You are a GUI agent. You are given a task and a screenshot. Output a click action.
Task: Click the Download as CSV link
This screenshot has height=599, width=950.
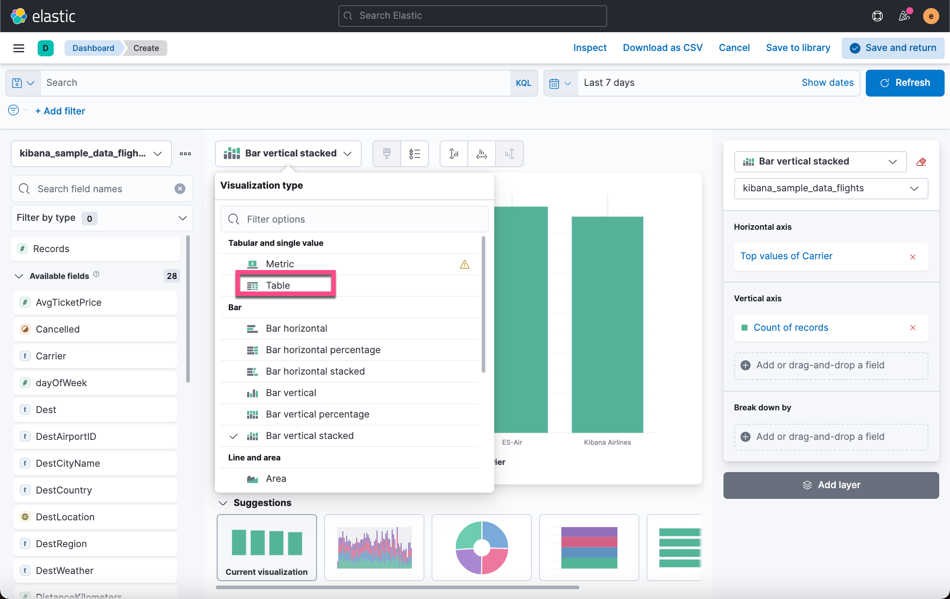(x=663, y=48)
